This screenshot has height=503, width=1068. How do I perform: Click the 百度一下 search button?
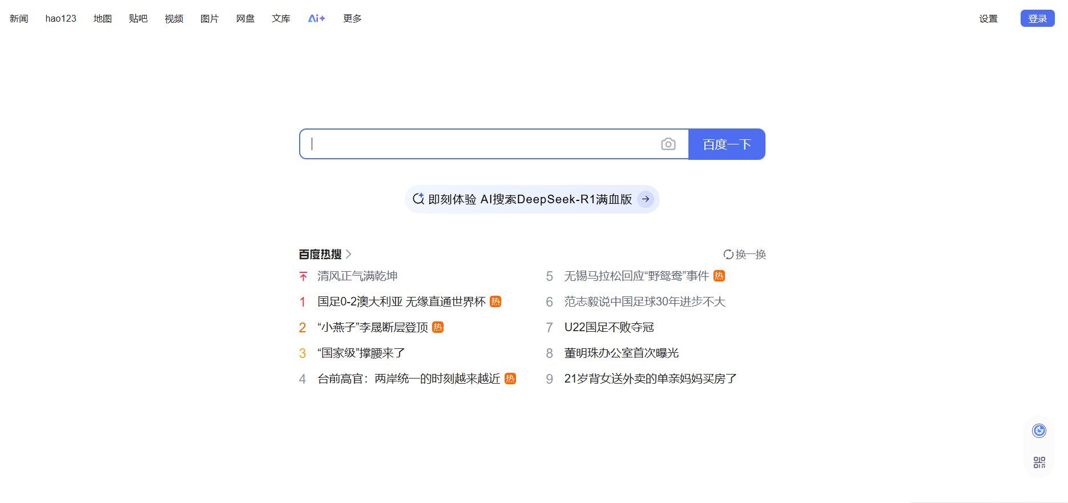click(x=727, y=144)
